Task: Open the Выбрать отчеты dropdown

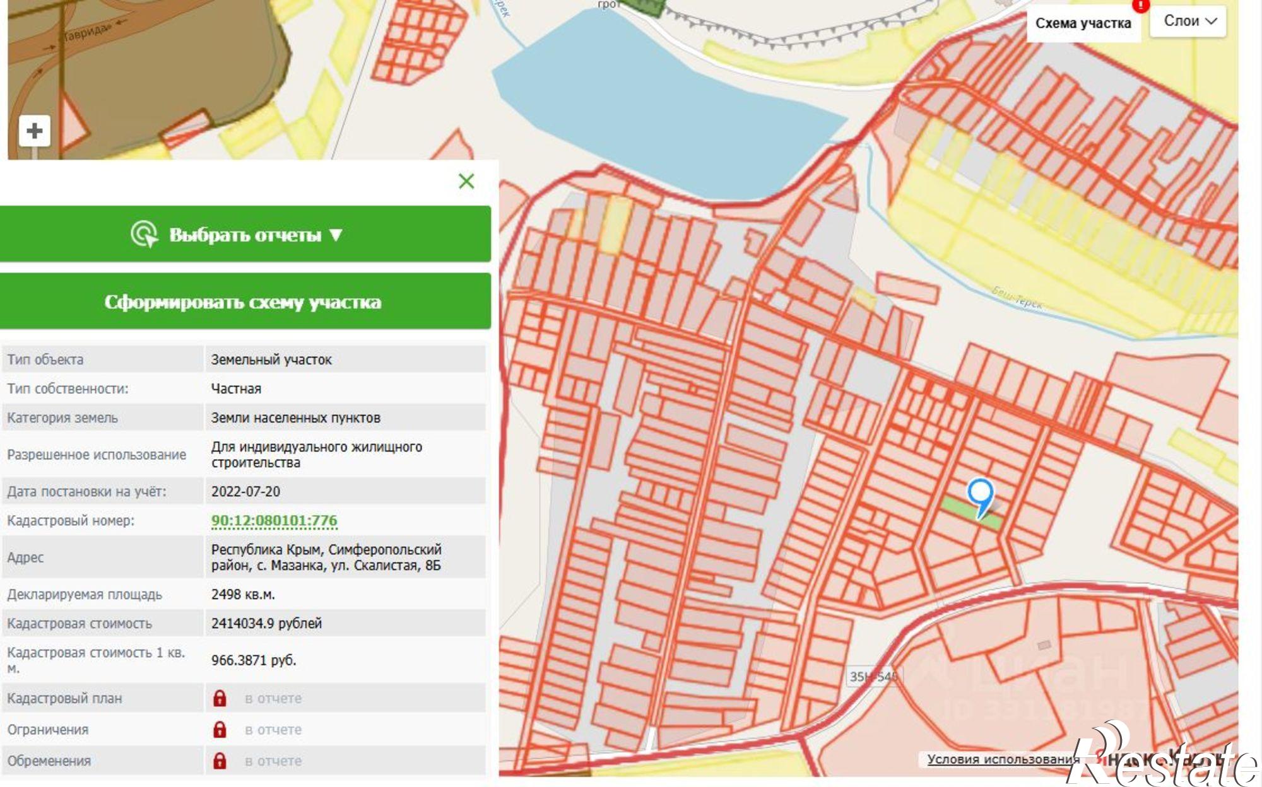Action: coord(245,234)
